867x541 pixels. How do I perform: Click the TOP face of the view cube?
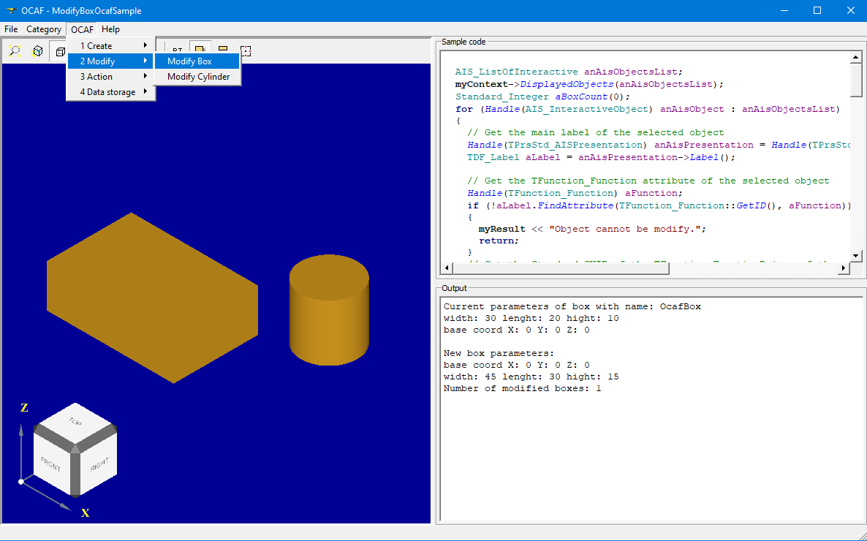point(75,422)
